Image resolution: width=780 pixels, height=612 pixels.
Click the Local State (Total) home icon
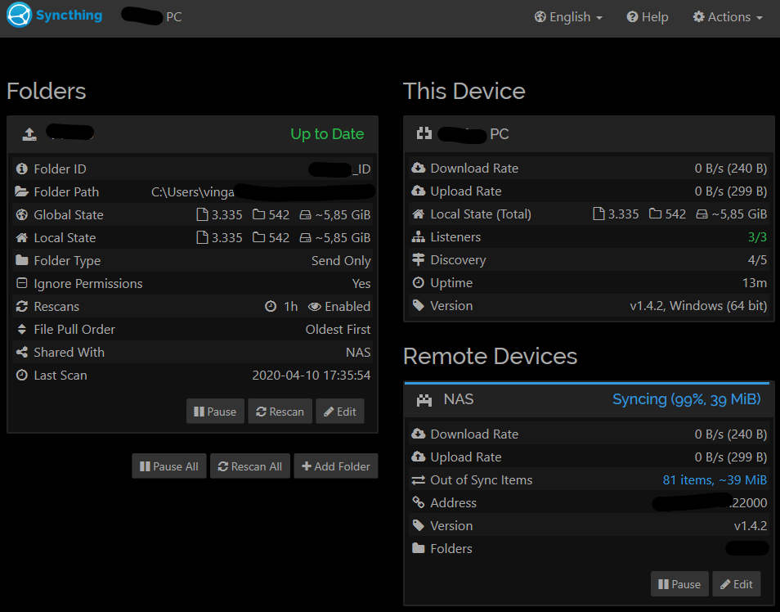419,214
